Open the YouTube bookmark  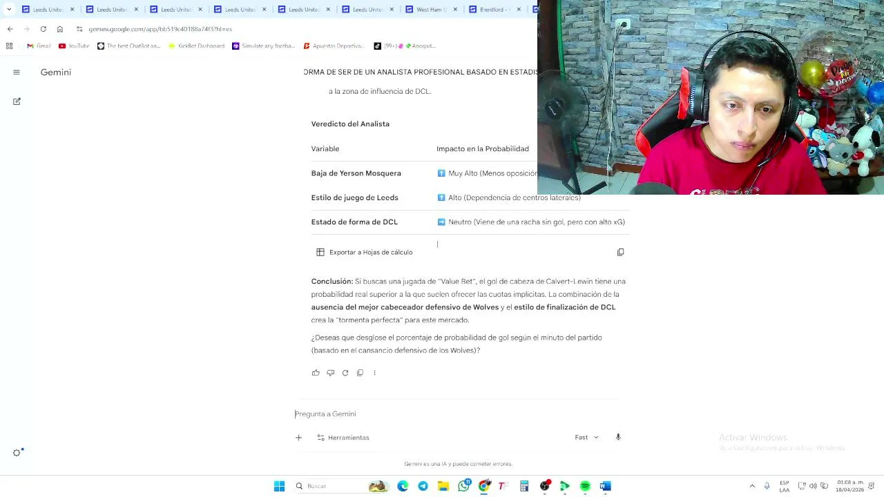pyautogui.click(x=74, y=46)
